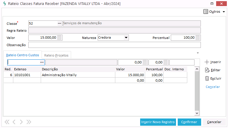Close the Rateio Classes window
This screenshot has width=228, height=128.
[221, 4]
